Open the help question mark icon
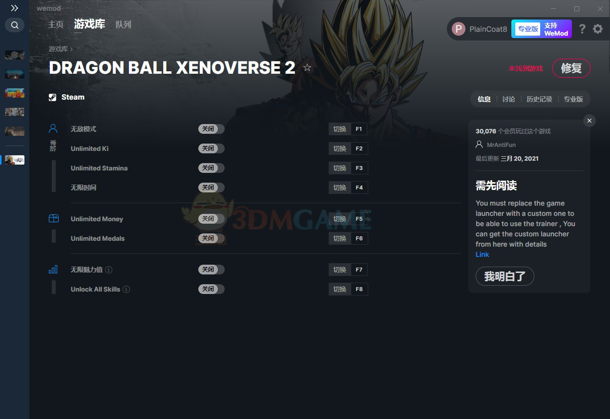 582,29
